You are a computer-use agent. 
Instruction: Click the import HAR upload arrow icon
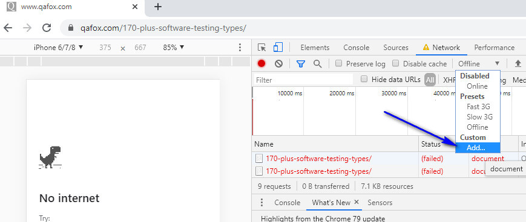click(518, 63)
